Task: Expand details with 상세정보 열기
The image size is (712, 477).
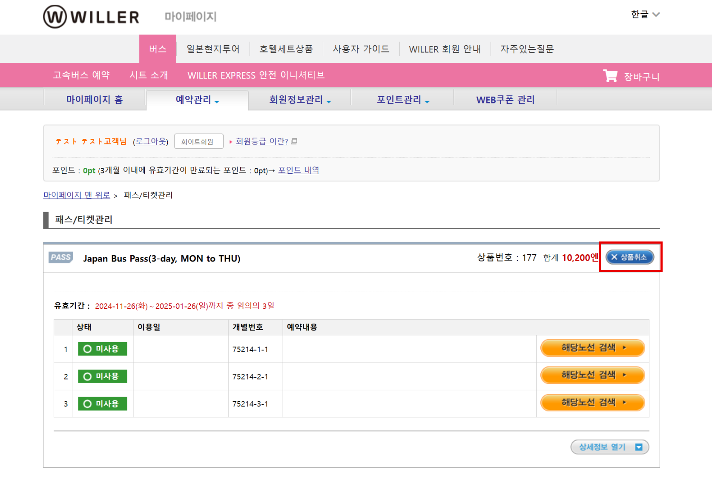Action: 610,447
